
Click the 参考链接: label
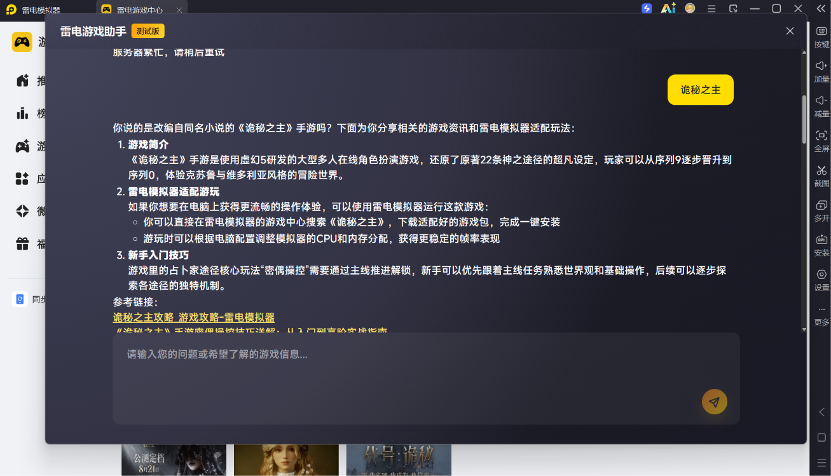pos(135,302)
